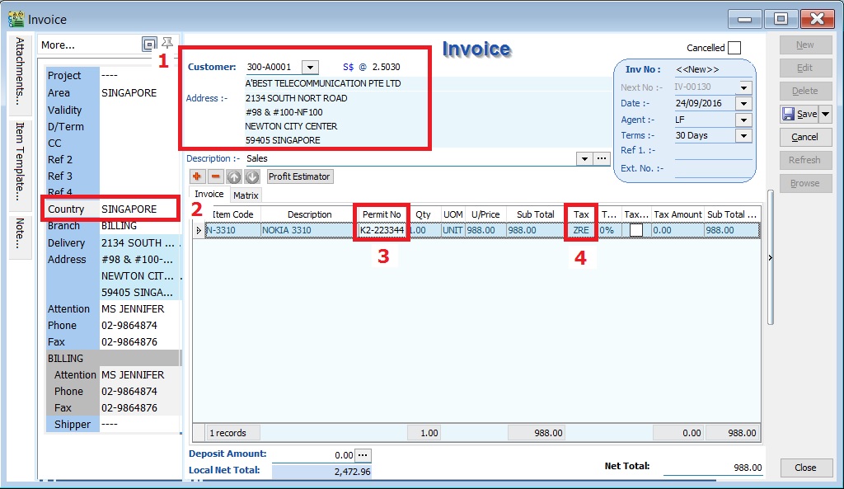Click the Save button
This screenshot has height=489, width=844.
pyautogui.click(x=800, y=114)
